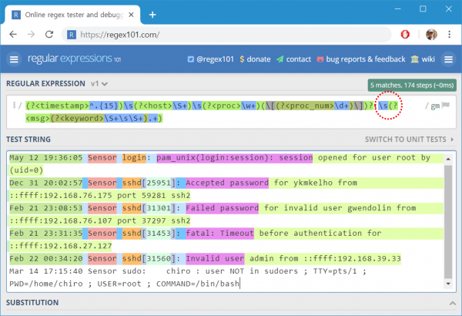Click the '(?<keyword>' regex group
Screen dimensions: 462x316
(77, 119)
